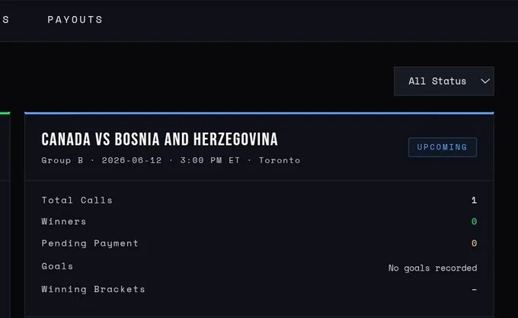Click the Toronto venue text
The width and height of the screenshot is (518, 318).
click(280, 160)
